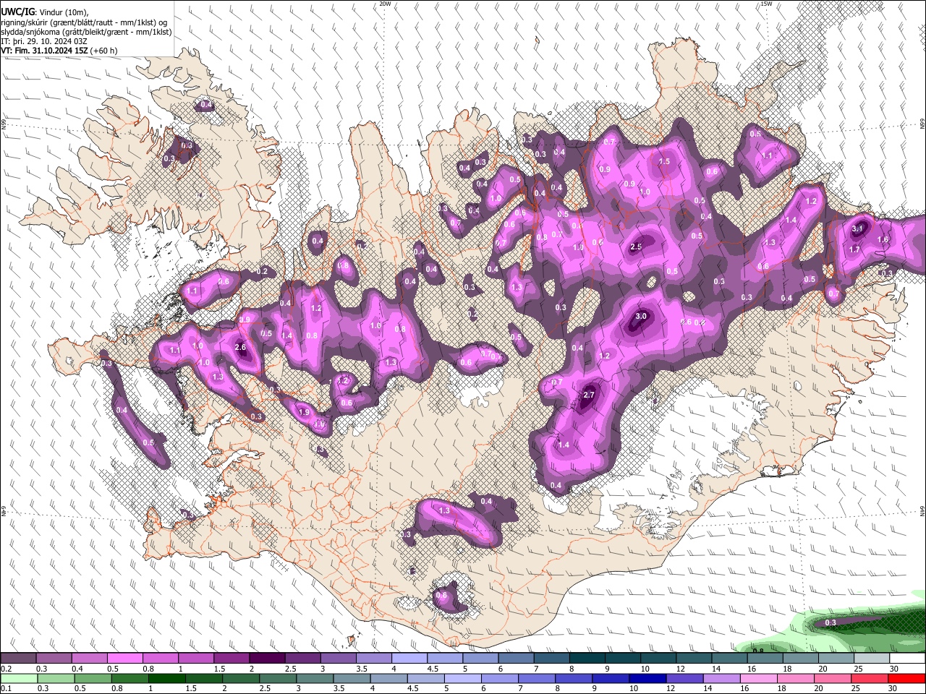926x694 pixels.
Task: Click the red swatch ending the bottom legend row
Action: pyautogui.click(x=907, y=679)
